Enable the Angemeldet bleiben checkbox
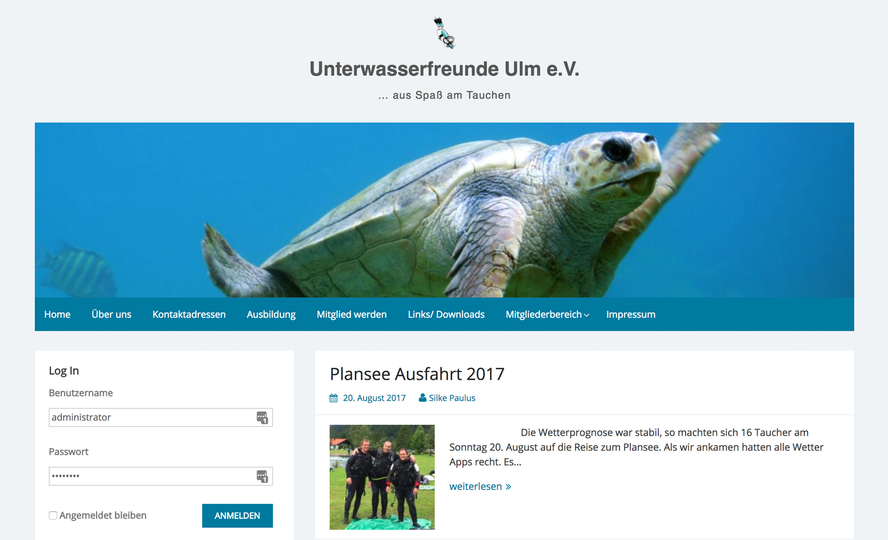 click(x=53, y=515)
